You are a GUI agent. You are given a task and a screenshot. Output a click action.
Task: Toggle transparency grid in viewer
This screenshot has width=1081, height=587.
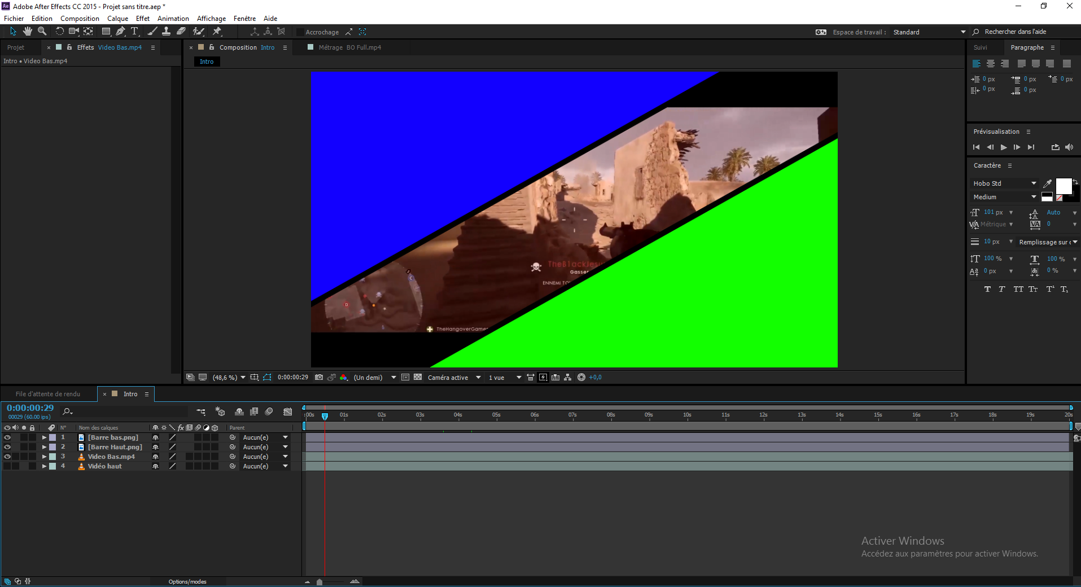click(418, 378)
